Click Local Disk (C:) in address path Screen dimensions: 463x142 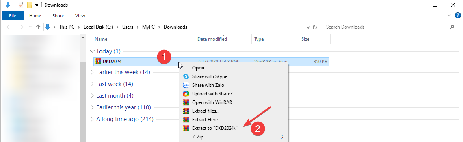[98, 27]
